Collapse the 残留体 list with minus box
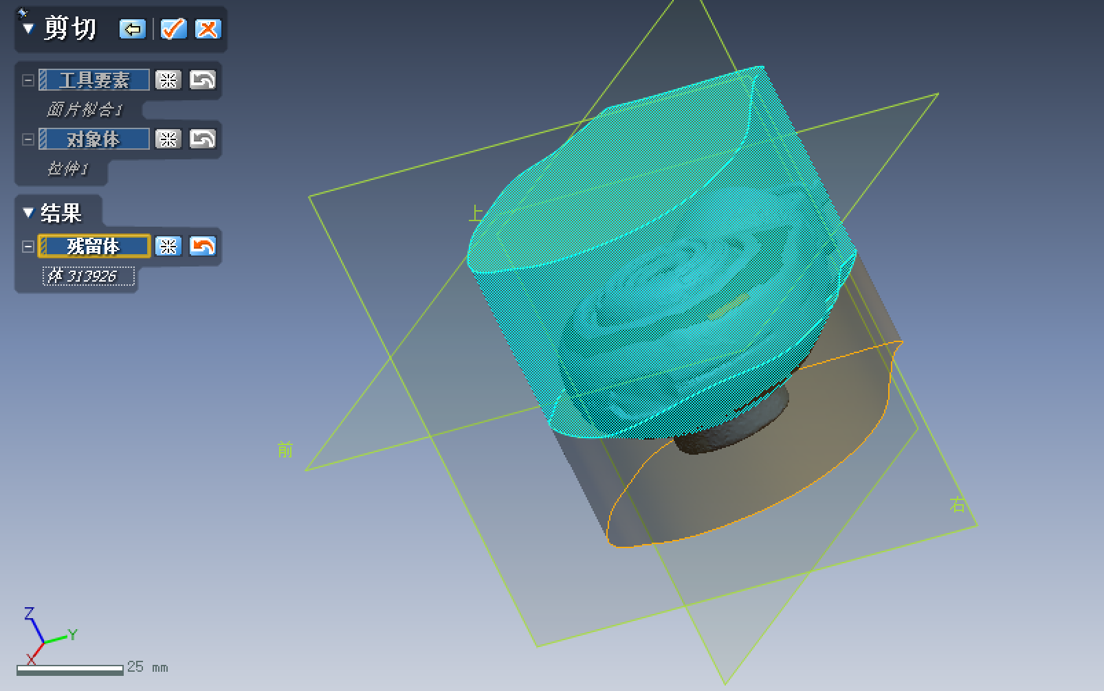The width and height of the screenshot is (1104, 691). pos(28,246)
